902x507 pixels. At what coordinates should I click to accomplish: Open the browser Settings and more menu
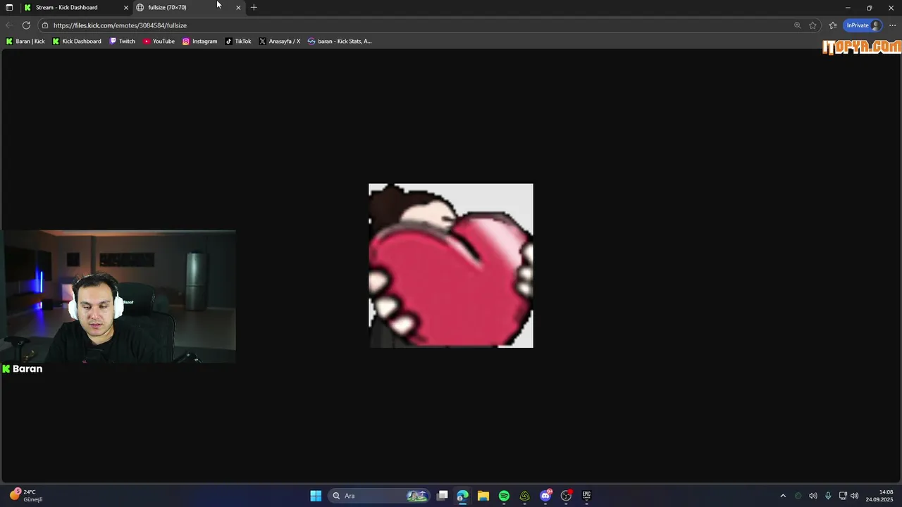click(892, 25)
